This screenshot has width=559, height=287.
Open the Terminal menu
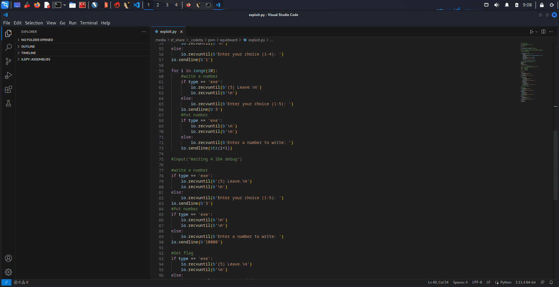tap(89, 23)
